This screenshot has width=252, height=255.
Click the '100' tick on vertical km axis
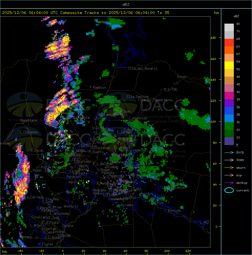coord(213,122)
